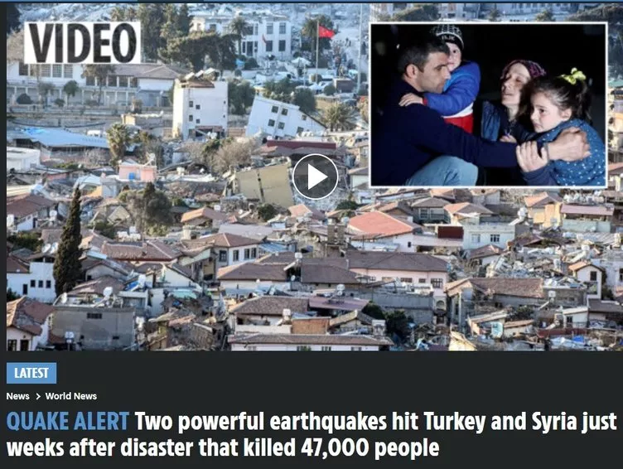The width and height of the screenshot is (623, 469).
Task: Click the 47,000 people text in headline
Action: coord(369,448)
